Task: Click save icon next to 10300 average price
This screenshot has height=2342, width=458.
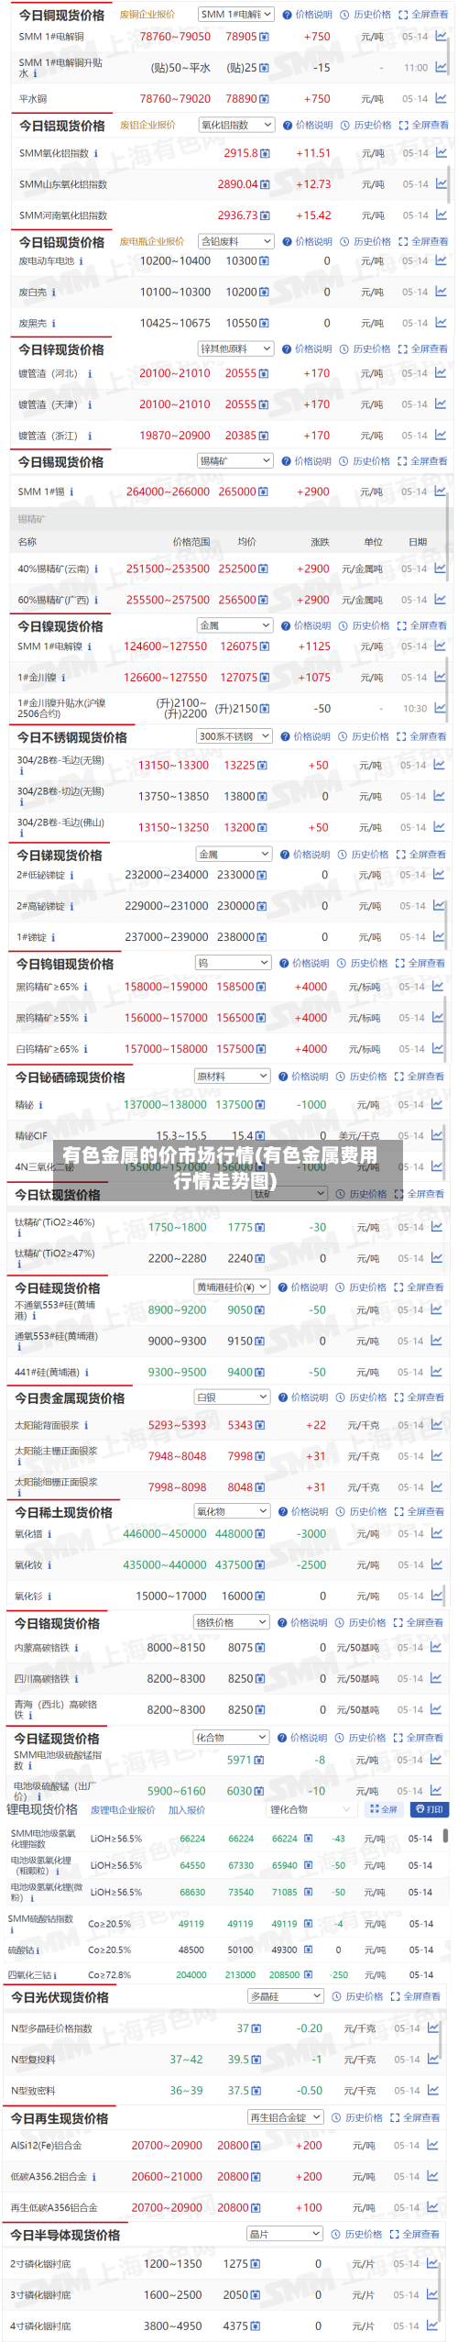Action: (264, 261)
